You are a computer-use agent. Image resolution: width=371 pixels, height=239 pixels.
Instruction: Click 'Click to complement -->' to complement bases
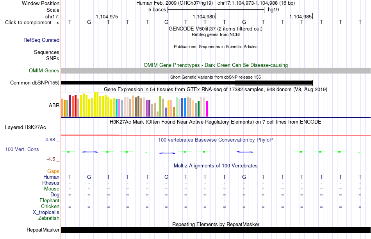coord(32,23)
